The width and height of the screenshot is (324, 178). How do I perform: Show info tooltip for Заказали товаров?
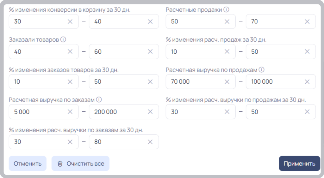click(x=63, y=39)
